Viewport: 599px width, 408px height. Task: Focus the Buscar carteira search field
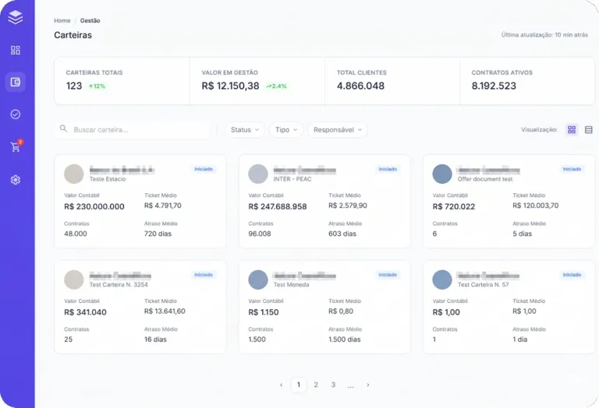[132, 130]
